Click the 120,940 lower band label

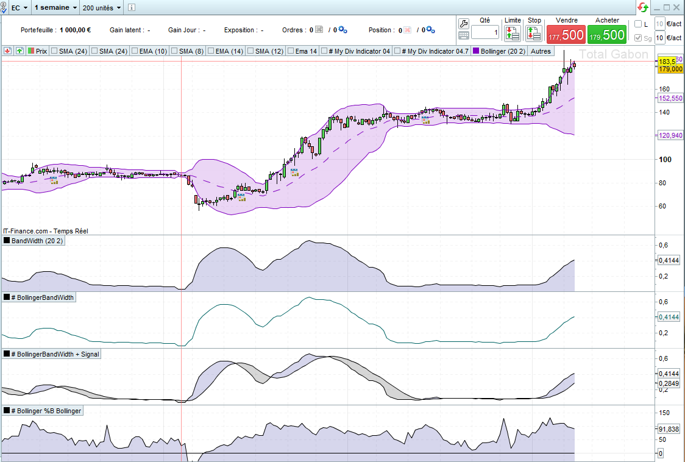(670, 135)
